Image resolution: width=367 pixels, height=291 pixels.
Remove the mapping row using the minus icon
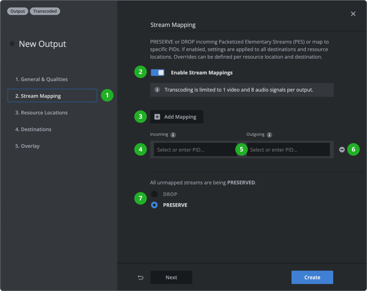(342, 149)
